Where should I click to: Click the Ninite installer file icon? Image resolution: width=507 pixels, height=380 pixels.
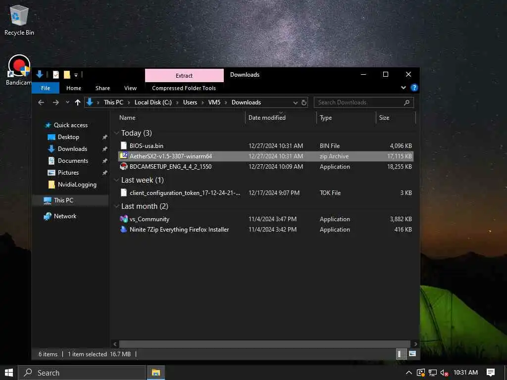click(124, 230)
